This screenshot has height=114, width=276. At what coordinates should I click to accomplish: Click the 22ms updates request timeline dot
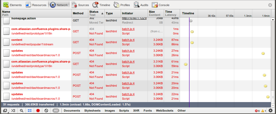pyautogui.click(x=268, y=97)
